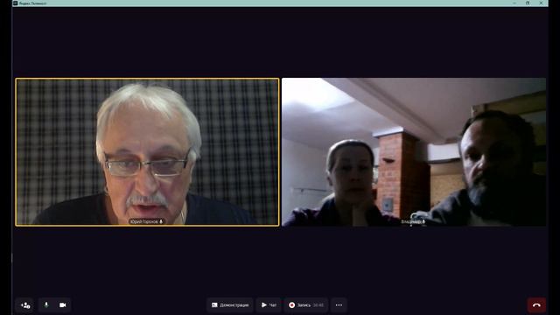
Task: Minimize the Телемост window
Action: pos(514,3)
